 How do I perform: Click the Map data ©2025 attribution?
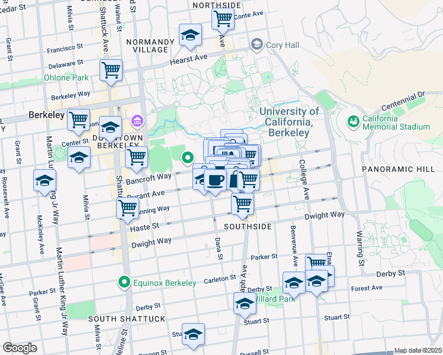pos(418,351)
